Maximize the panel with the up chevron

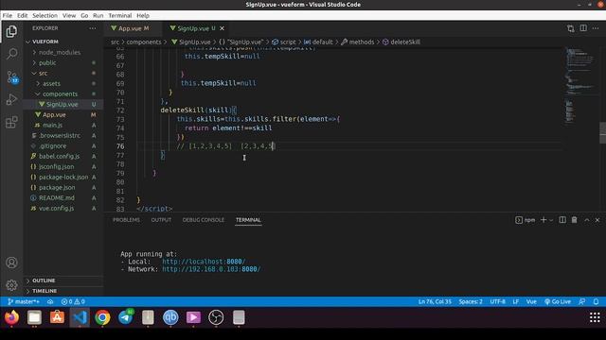click(x=587, y=220)
